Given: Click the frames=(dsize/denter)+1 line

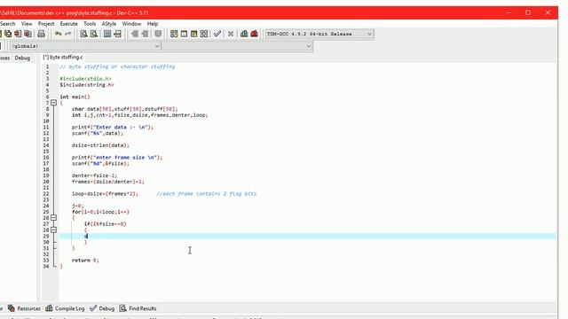Looking at the screenshot, I should tap(108, 182).
